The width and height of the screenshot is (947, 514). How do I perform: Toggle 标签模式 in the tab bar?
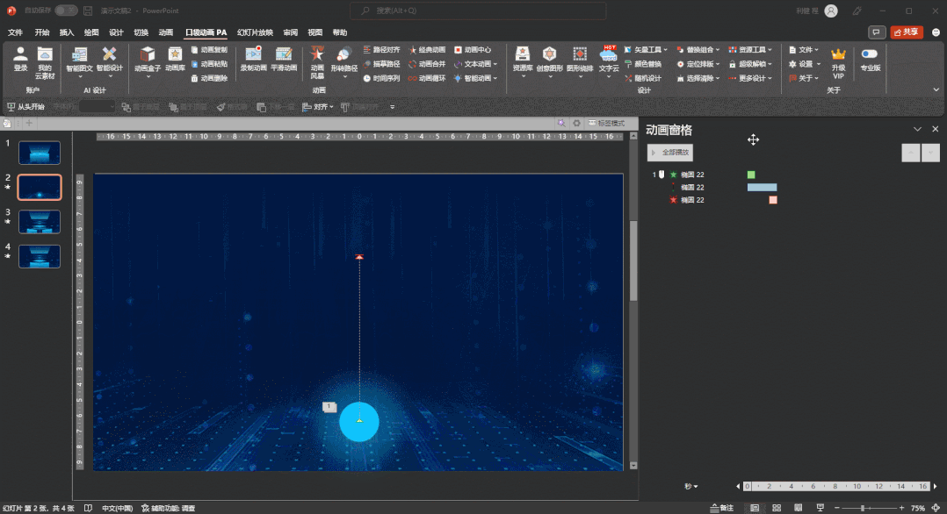point(606,124)
